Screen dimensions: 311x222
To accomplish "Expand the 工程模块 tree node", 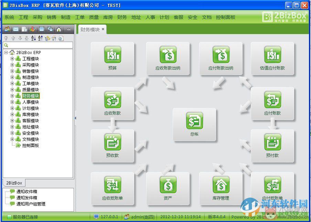I will coord(12,59).
